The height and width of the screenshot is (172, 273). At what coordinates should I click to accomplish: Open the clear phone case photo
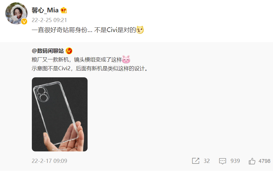[x=60, y=114]
